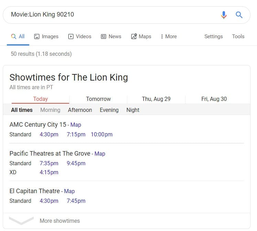
Task: Click the Images tab picture icon
Action: (37, 36)
